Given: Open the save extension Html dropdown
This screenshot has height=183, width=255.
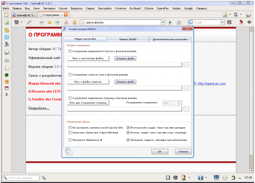Looking at the screenshot, I should click(x=179, y=103).
